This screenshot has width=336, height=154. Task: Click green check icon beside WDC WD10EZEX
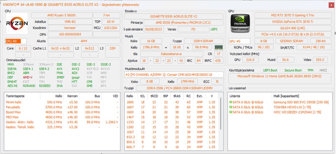coord(231,112)
